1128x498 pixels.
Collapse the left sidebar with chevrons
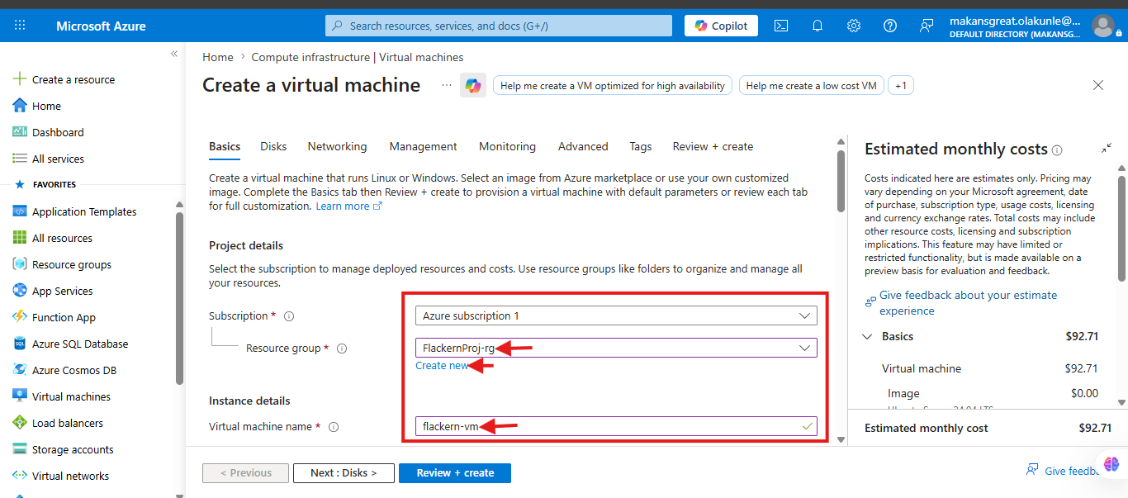coord(174,54)
